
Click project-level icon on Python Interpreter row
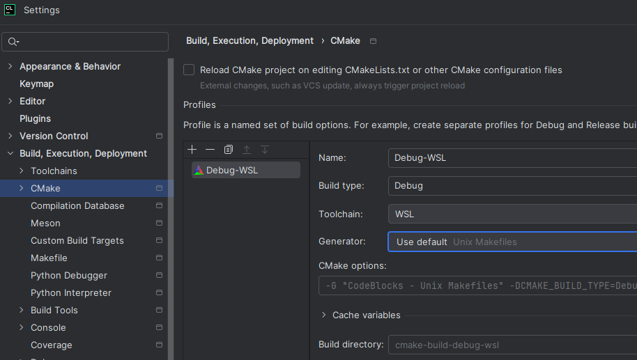tap(159, 293)
